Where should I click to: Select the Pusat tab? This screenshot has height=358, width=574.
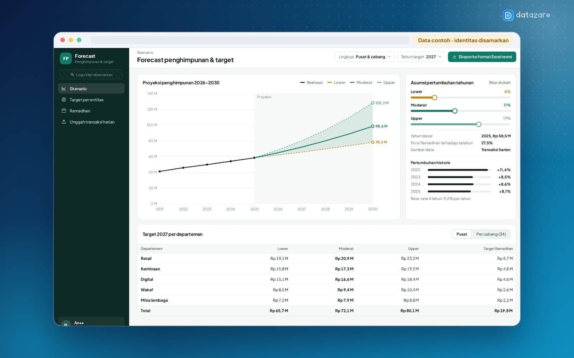(x=462, y=234)
